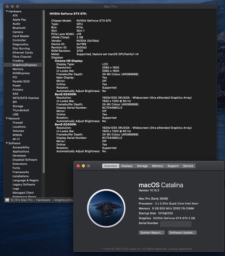Select Card Reader in sidebar
The width and height of the screenshot is (225, 256).
tap(21, 36)
